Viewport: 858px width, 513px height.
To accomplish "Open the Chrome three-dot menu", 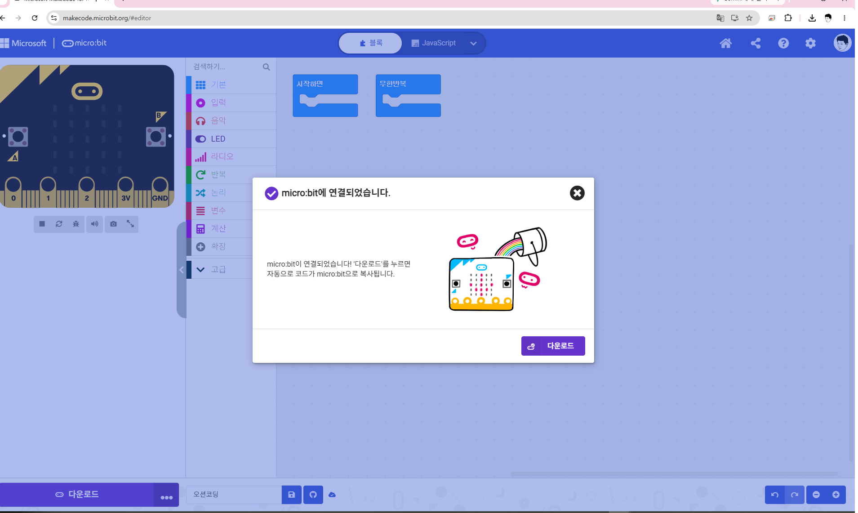I will [x=845, y=18].
